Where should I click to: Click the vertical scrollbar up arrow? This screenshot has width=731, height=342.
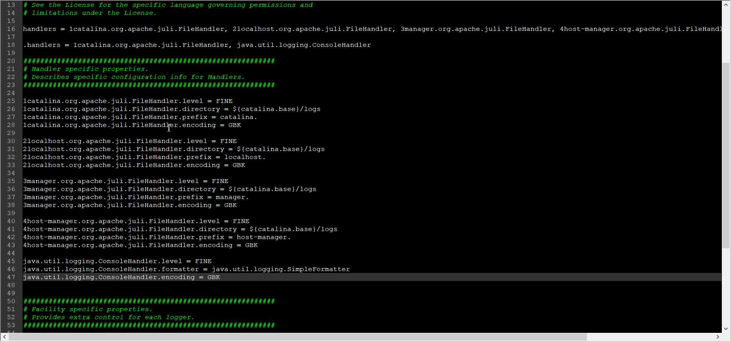pos(726,5)
